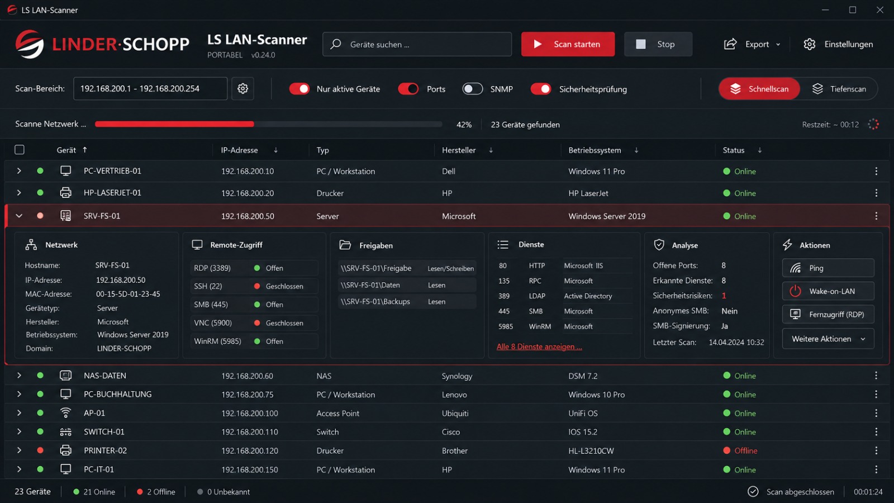Image resolution: width=894 pixels, height=503 pixels.
Task: Open three-dot menu for AP-01
Action: (876, 413)
